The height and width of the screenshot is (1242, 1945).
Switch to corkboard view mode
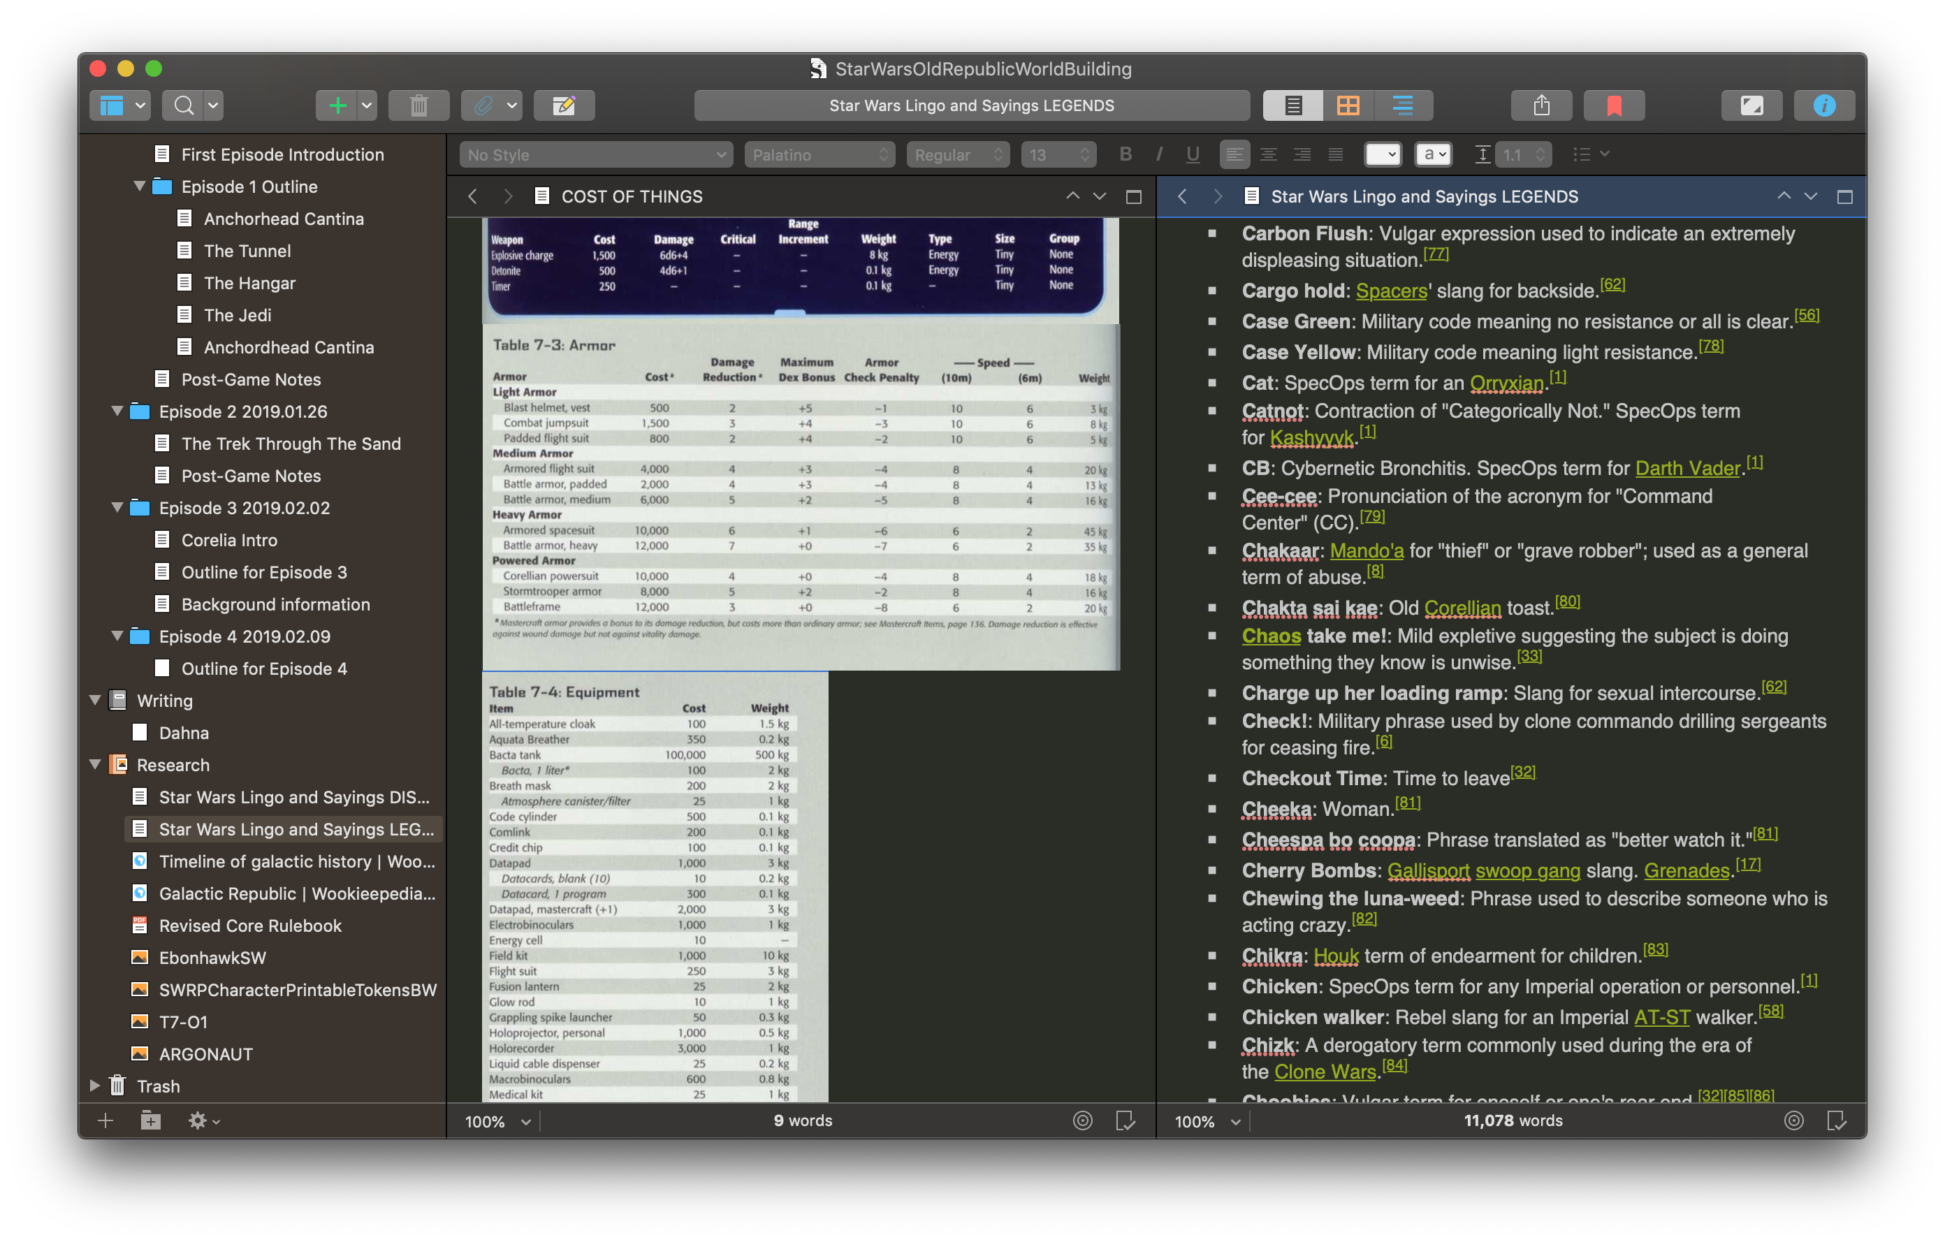[1348, 105]
